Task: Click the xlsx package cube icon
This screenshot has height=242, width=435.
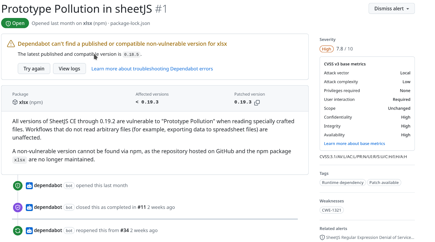Action: click(15, 102)
